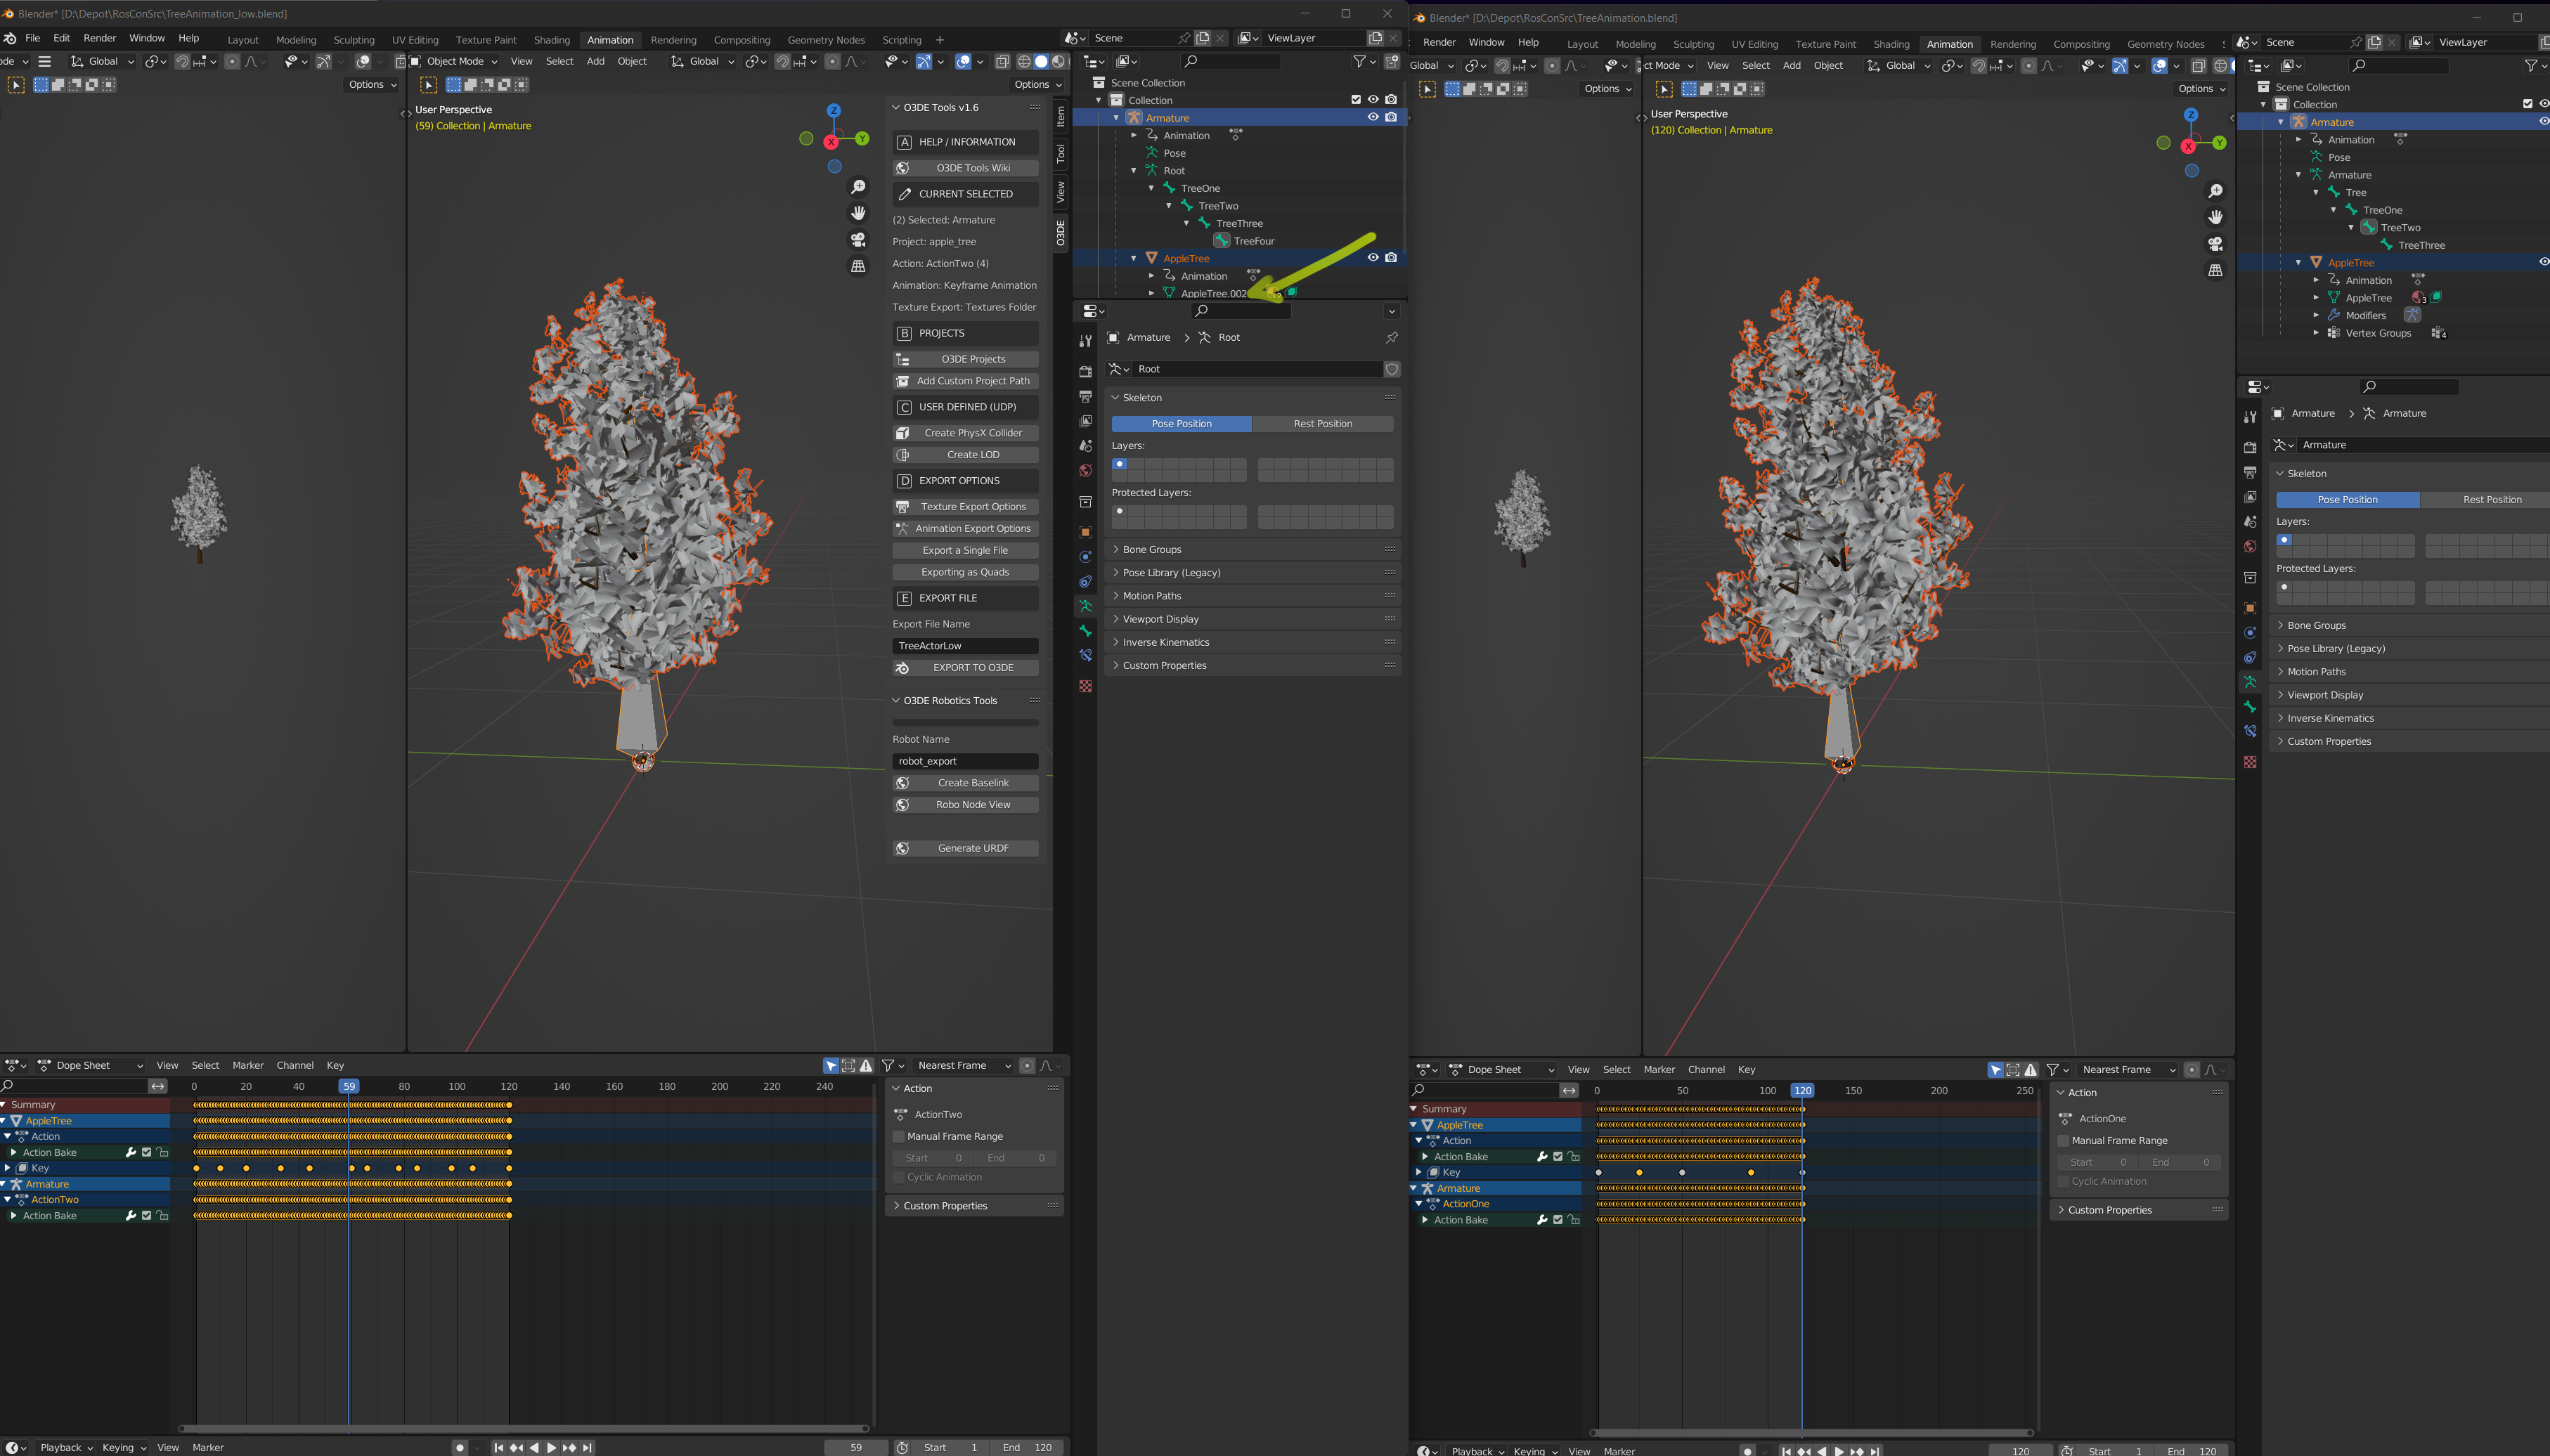Switch the armature to Rest Position

[x=1323, y=423]
